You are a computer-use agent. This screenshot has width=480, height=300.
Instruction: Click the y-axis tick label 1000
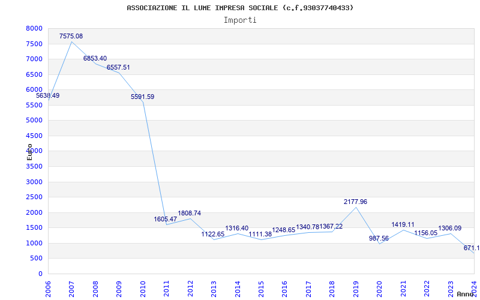35,243
